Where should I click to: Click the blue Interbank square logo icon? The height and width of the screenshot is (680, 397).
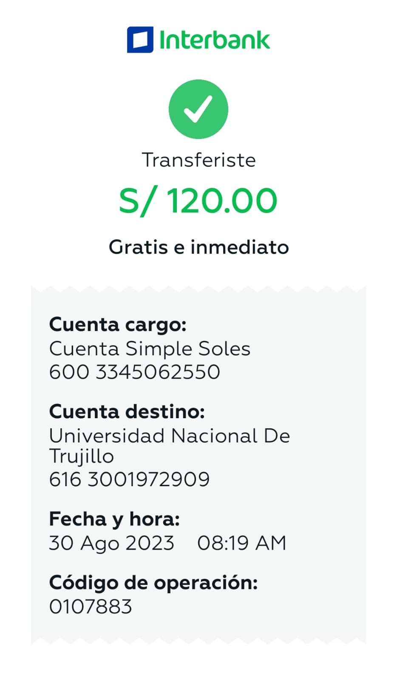pos(140,40)
